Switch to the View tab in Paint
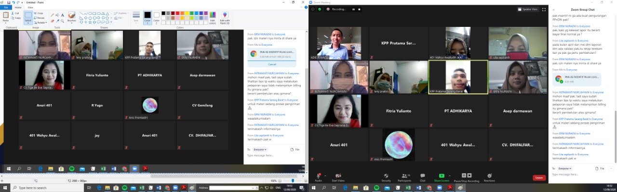 tap(31, 8)
